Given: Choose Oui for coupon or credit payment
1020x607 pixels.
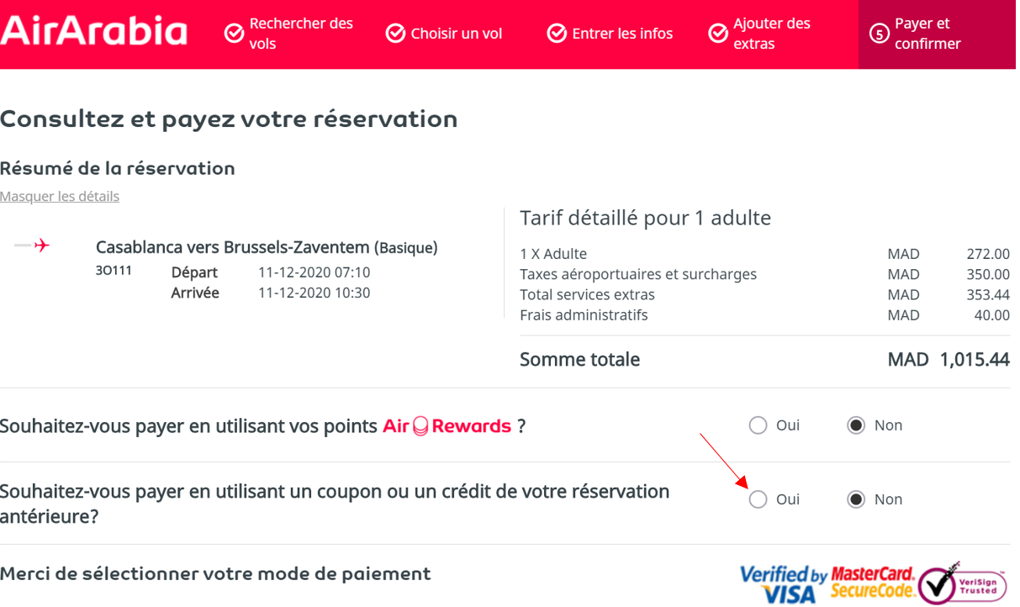Looking at the screenshot, I should tap(758, 499).
